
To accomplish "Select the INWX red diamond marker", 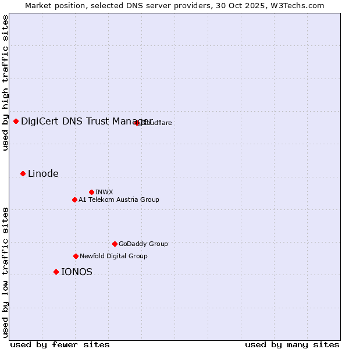I will pos(91,192).
